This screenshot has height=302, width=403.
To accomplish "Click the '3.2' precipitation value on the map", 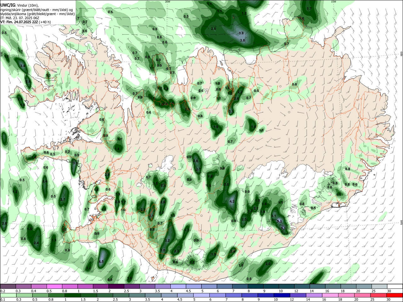I will [167, 240].
